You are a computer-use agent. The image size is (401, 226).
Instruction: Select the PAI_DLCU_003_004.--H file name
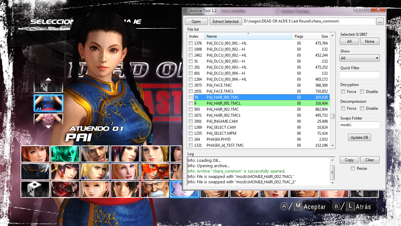click(226, 73)
